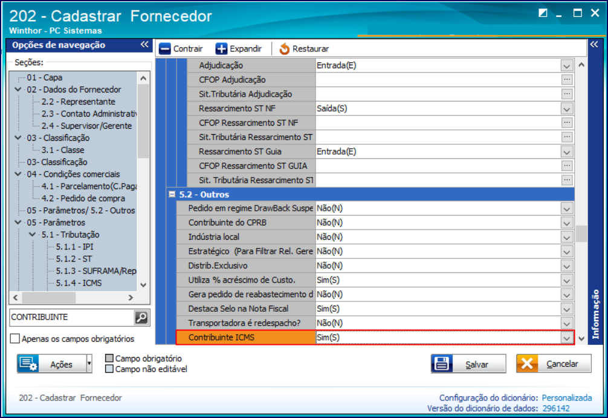
Task: Open Transportadora é redespacho dropdown
Action: 567,323
